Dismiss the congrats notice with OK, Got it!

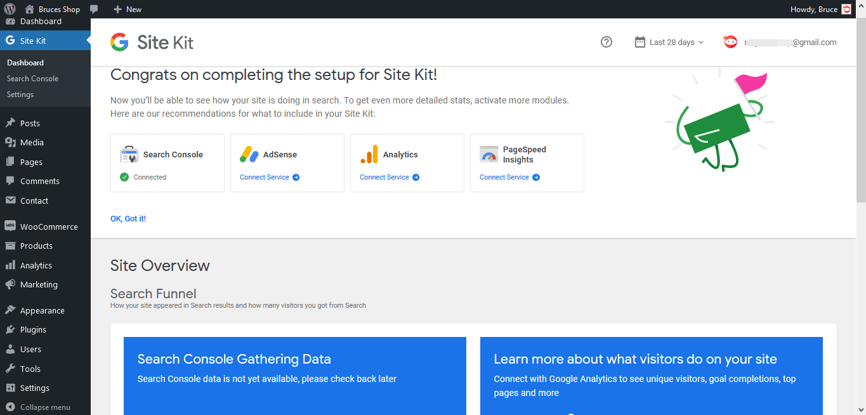(x=128, y=219)
